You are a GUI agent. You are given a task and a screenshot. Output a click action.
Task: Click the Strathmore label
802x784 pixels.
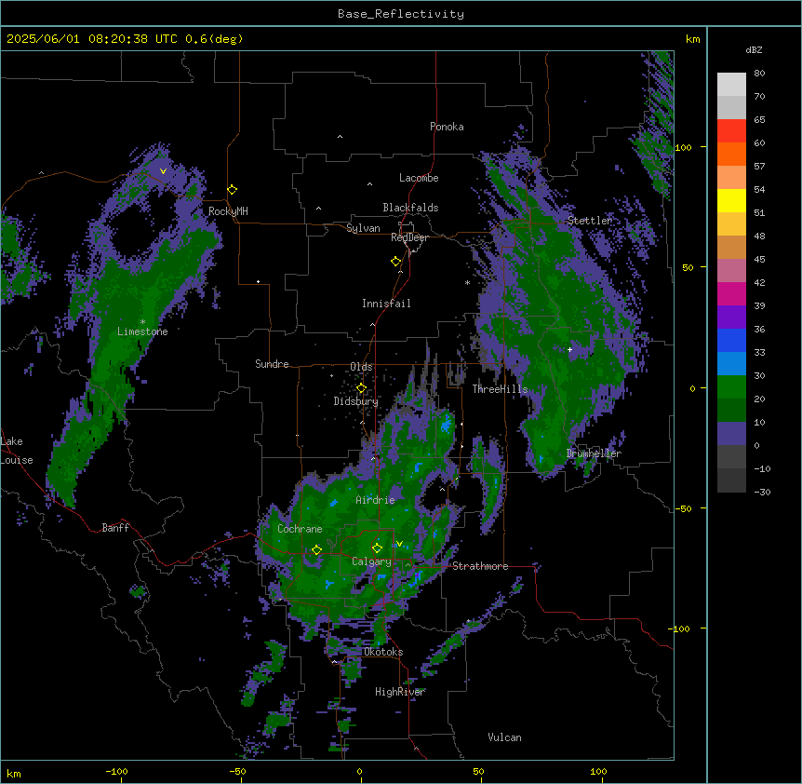coord(480,566)
